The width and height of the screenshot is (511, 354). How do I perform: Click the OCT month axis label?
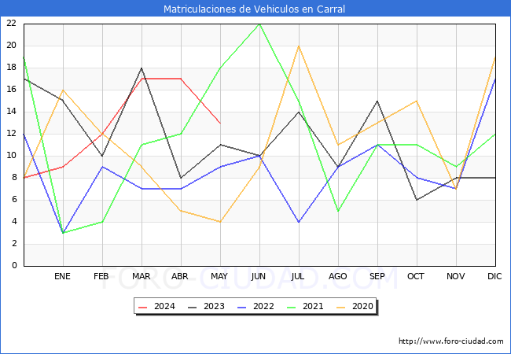[416, 276]
